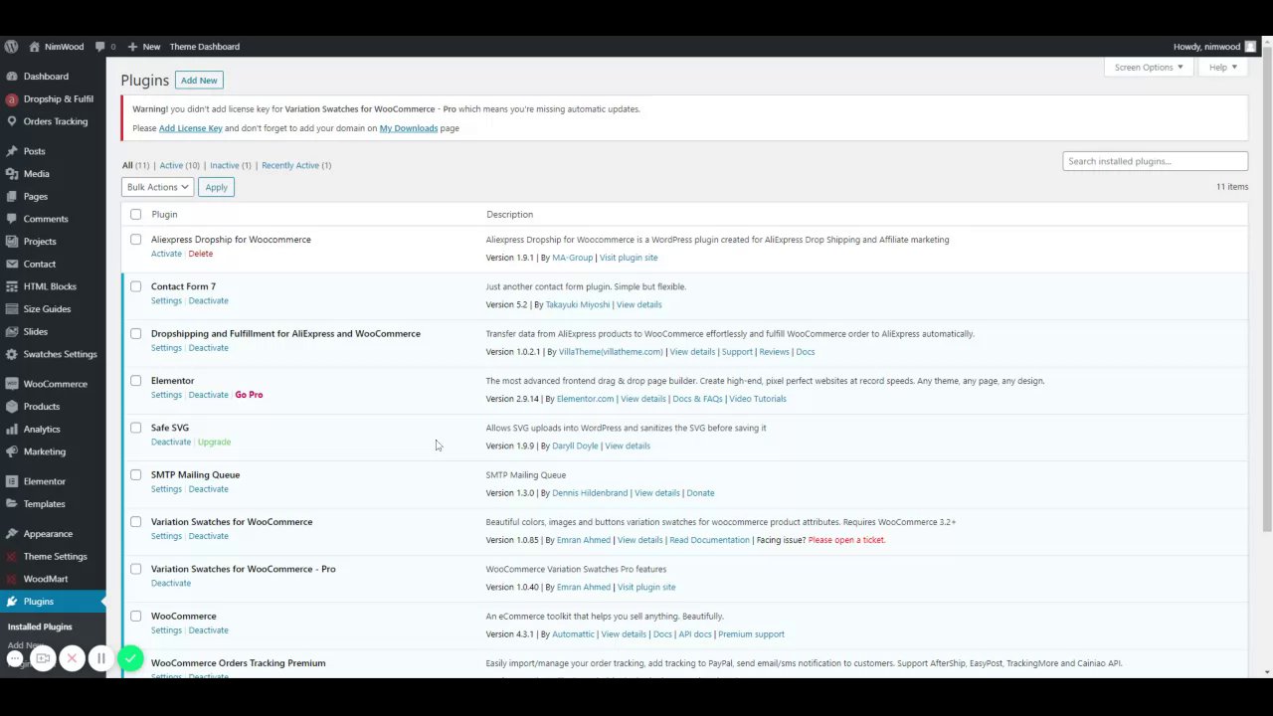
Task: Open the Bulk Actions dropdown
Action: coord(157,187)
